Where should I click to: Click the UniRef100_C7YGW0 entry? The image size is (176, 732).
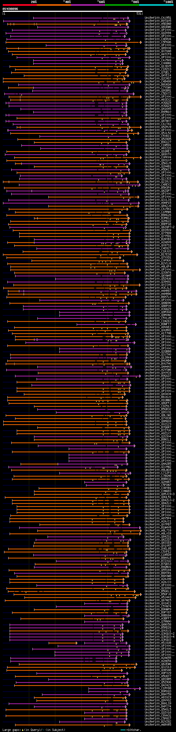(158, 87)
